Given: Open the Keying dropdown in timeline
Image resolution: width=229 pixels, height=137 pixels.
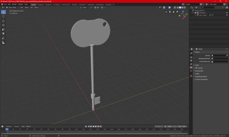Looking at the screenshot, I should pyautogui.click(x=17, y=126).
